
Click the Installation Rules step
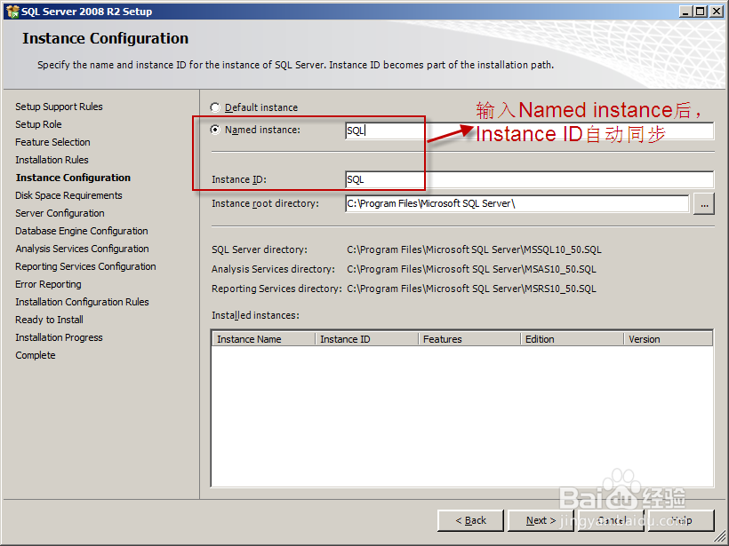pos(52,160)
